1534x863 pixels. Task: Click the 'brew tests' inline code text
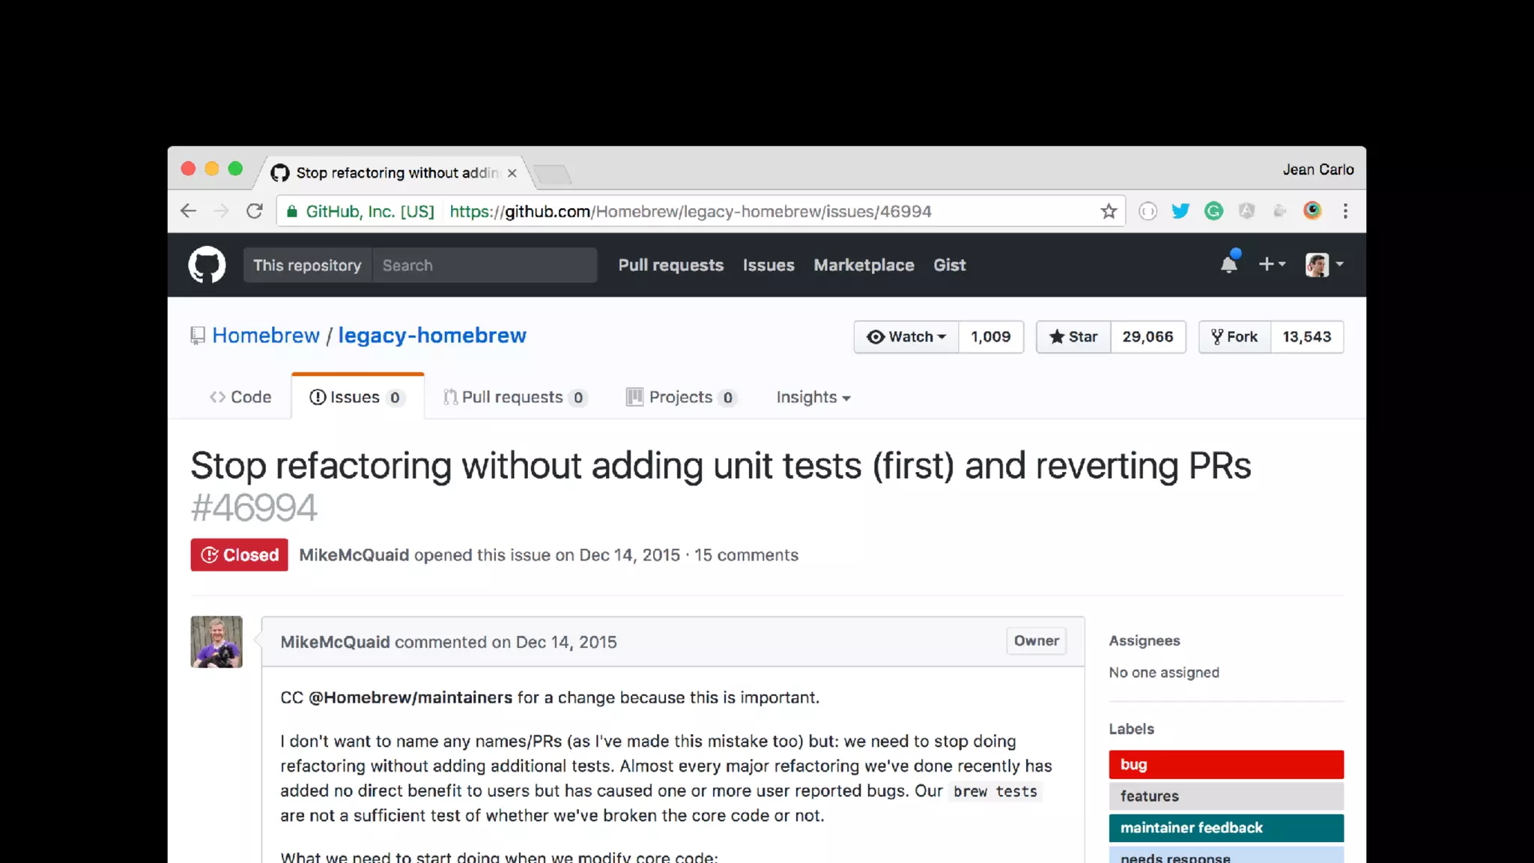(995, 791)
